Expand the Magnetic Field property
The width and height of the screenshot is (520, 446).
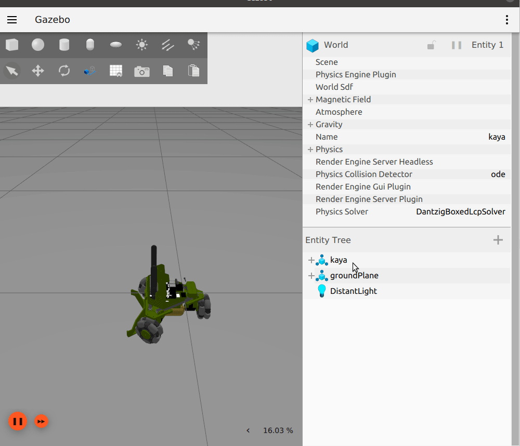tap(310, 100)
